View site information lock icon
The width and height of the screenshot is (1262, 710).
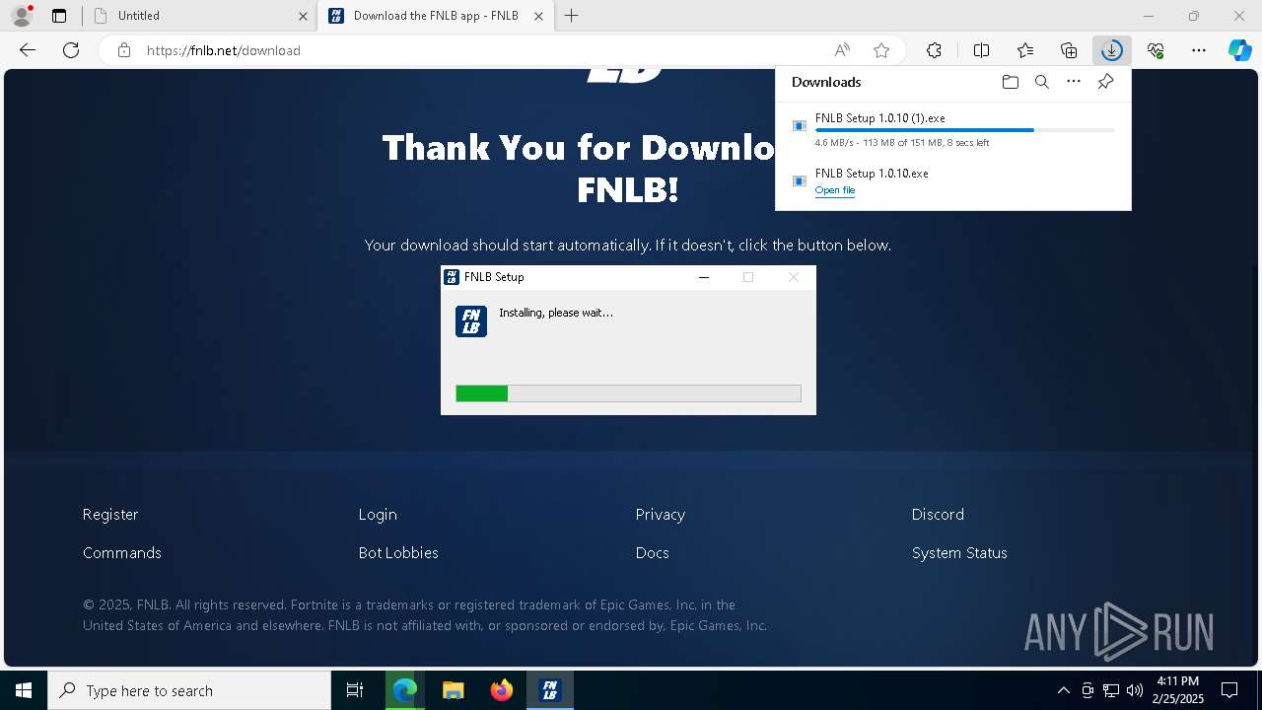pos(124,50)
